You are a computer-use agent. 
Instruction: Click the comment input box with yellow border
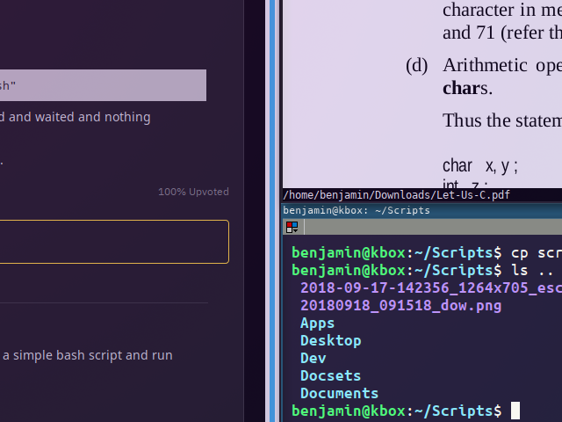click(x=114, y=242)
